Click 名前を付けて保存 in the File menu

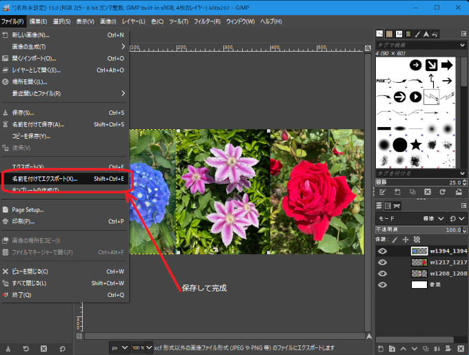coord(38,124)
